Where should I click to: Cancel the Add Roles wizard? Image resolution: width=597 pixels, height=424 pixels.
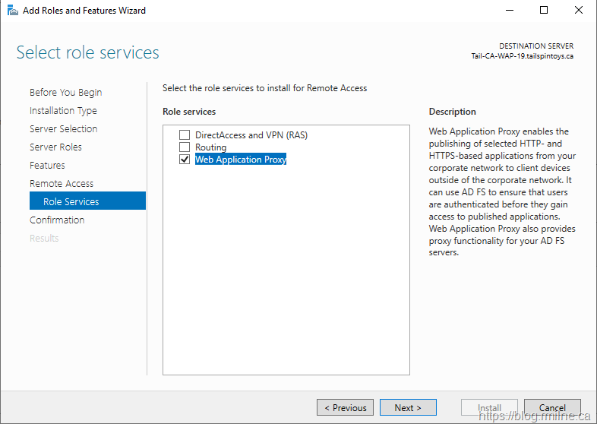tap(552, 408)
